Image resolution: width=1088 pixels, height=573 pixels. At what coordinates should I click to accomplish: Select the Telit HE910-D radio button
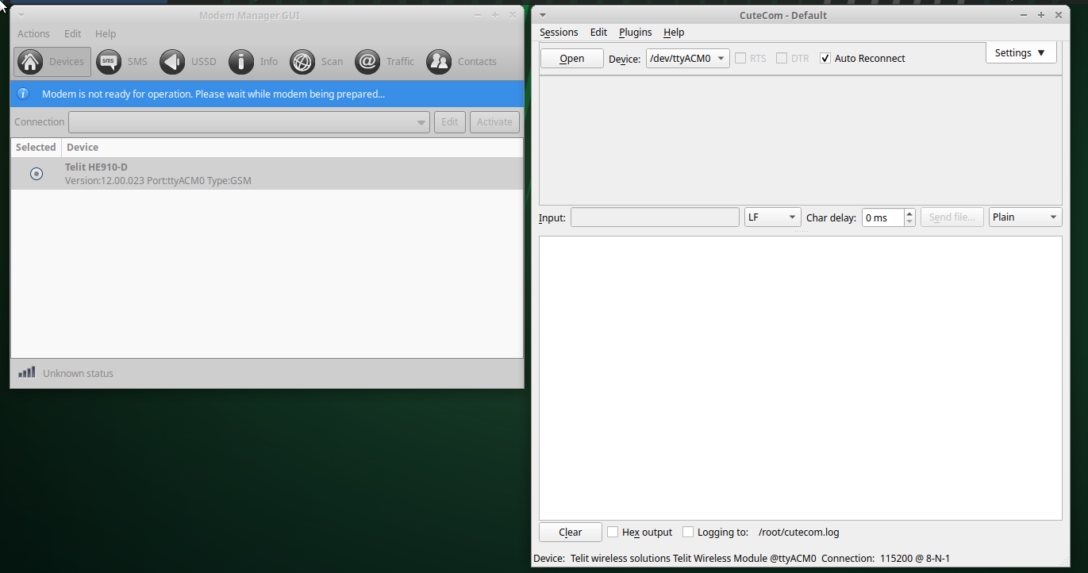click(37, 173)
